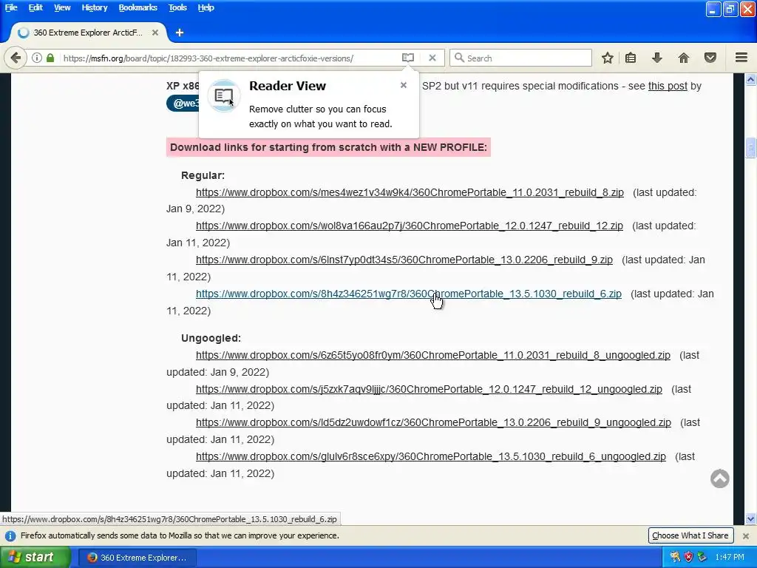757x568 pixels.
Task: Open a new tab with plus button
Action: tap(180, 33)
